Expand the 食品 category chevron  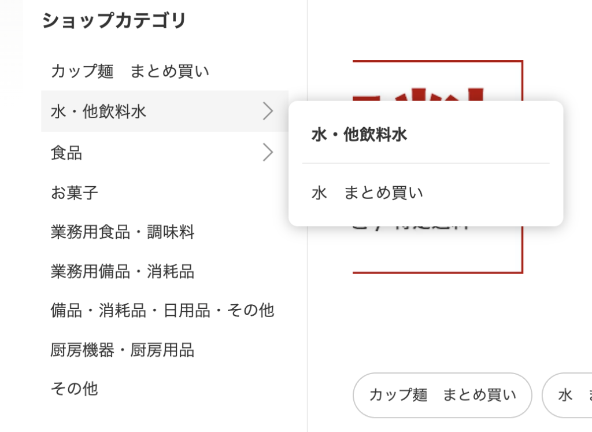[267, 152]
